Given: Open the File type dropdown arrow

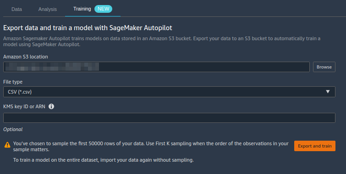Looking at the screenshot, I should 328,92.
